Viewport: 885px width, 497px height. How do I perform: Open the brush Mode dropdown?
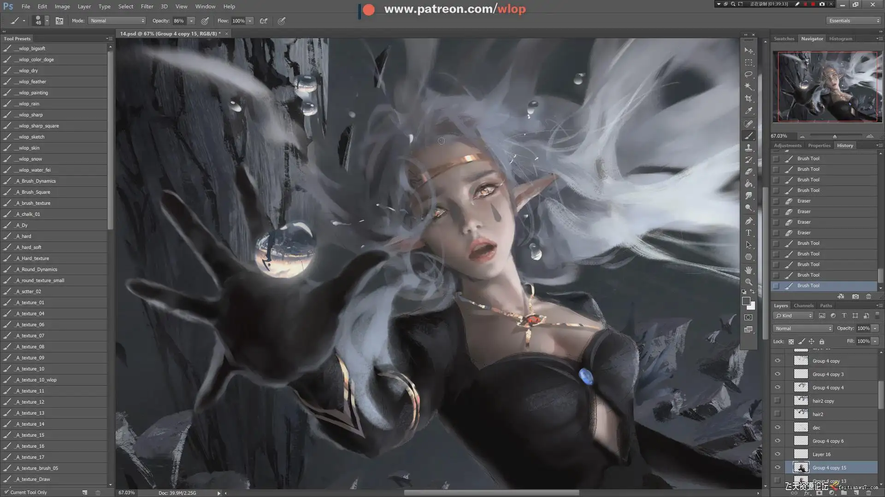click(117, 21)
